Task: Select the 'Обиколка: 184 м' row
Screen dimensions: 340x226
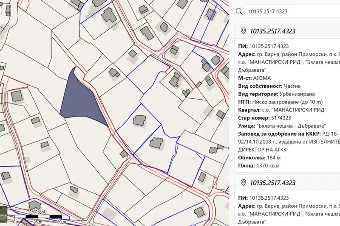Action: coord(259,158)
